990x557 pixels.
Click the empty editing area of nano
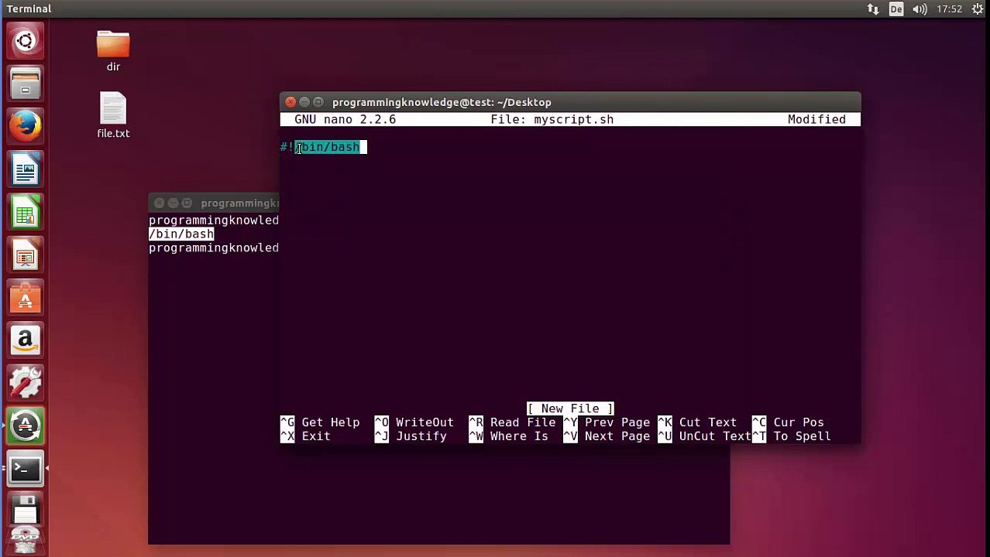point(570,278)
